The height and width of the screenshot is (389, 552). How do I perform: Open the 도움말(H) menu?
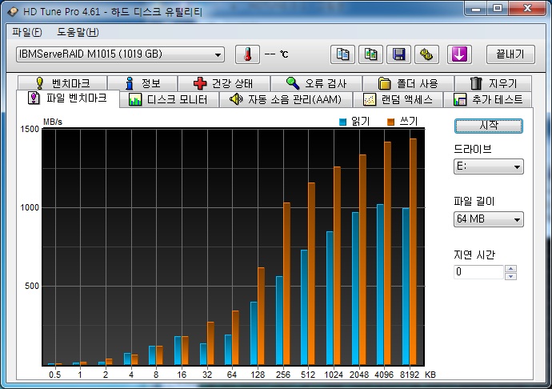pos(78,32)
